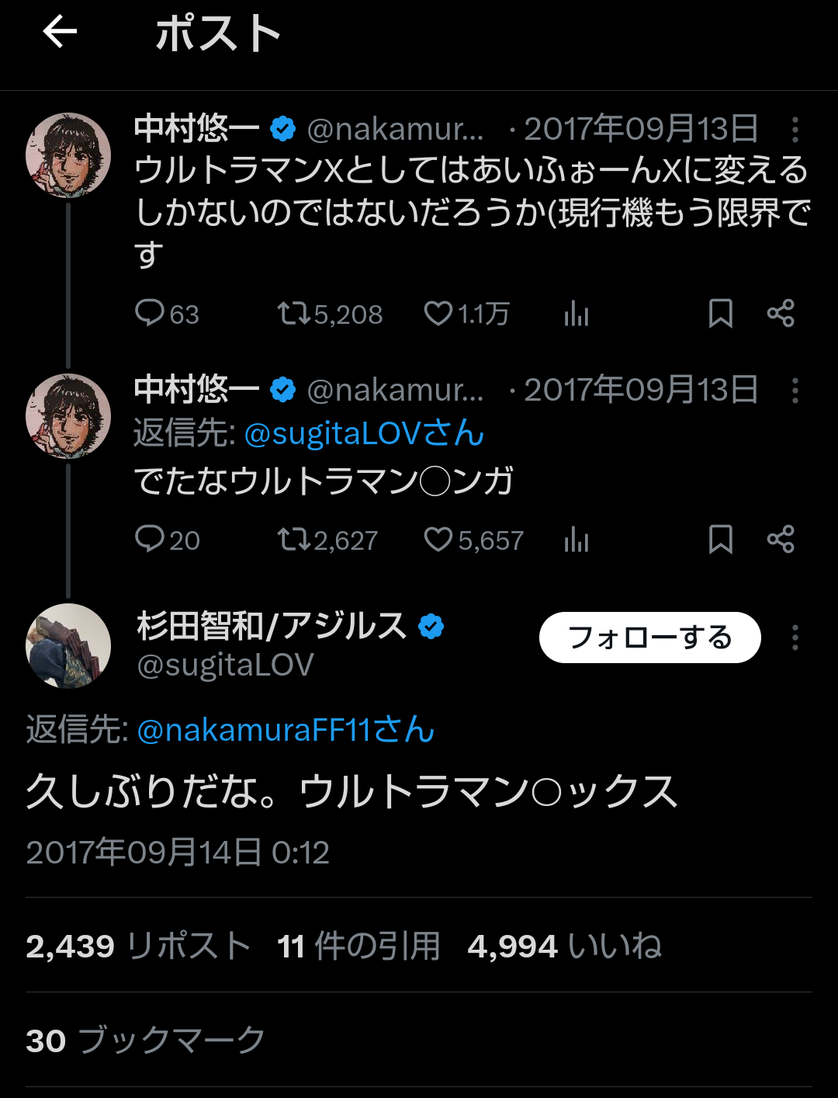Go back using the arrow icon
Image resolution: width=838 pixels, height=1098 pixels.
(60, 33)
